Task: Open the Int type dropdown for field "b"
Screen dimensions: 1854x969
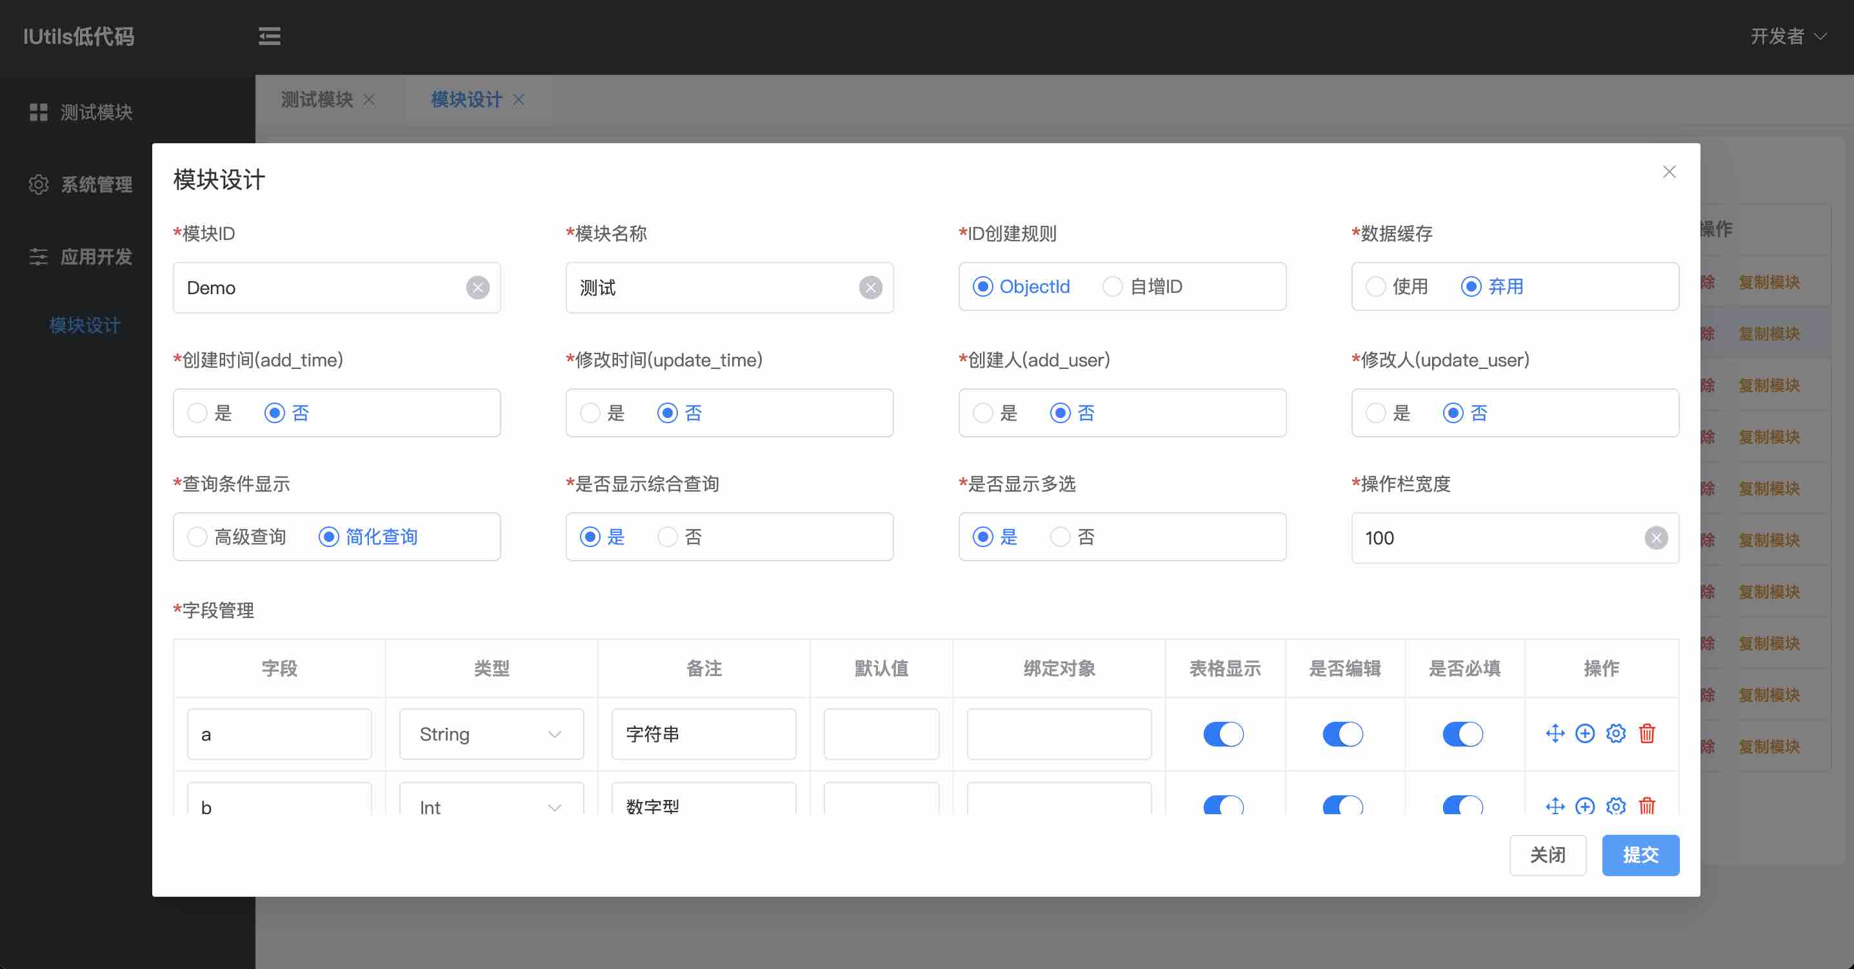Action: (x=490, y=806)
